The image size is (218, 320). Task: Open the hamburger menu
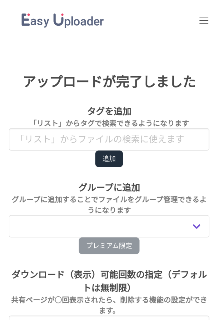(204, 21)
